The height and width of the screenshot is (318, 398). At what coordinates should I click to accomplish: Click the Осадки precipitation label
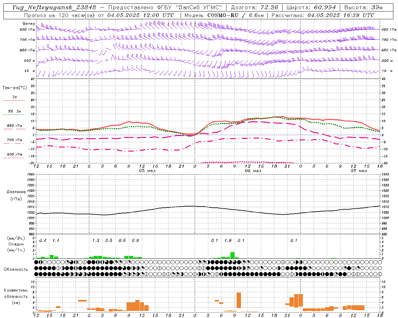click(16, 244)
